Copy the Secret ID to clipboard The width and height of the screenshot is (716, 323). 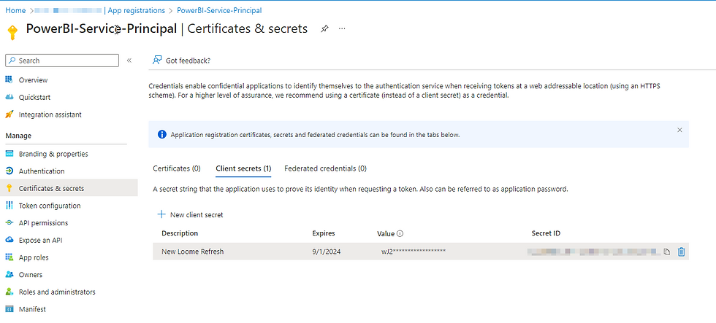click(x=666, y=252)
